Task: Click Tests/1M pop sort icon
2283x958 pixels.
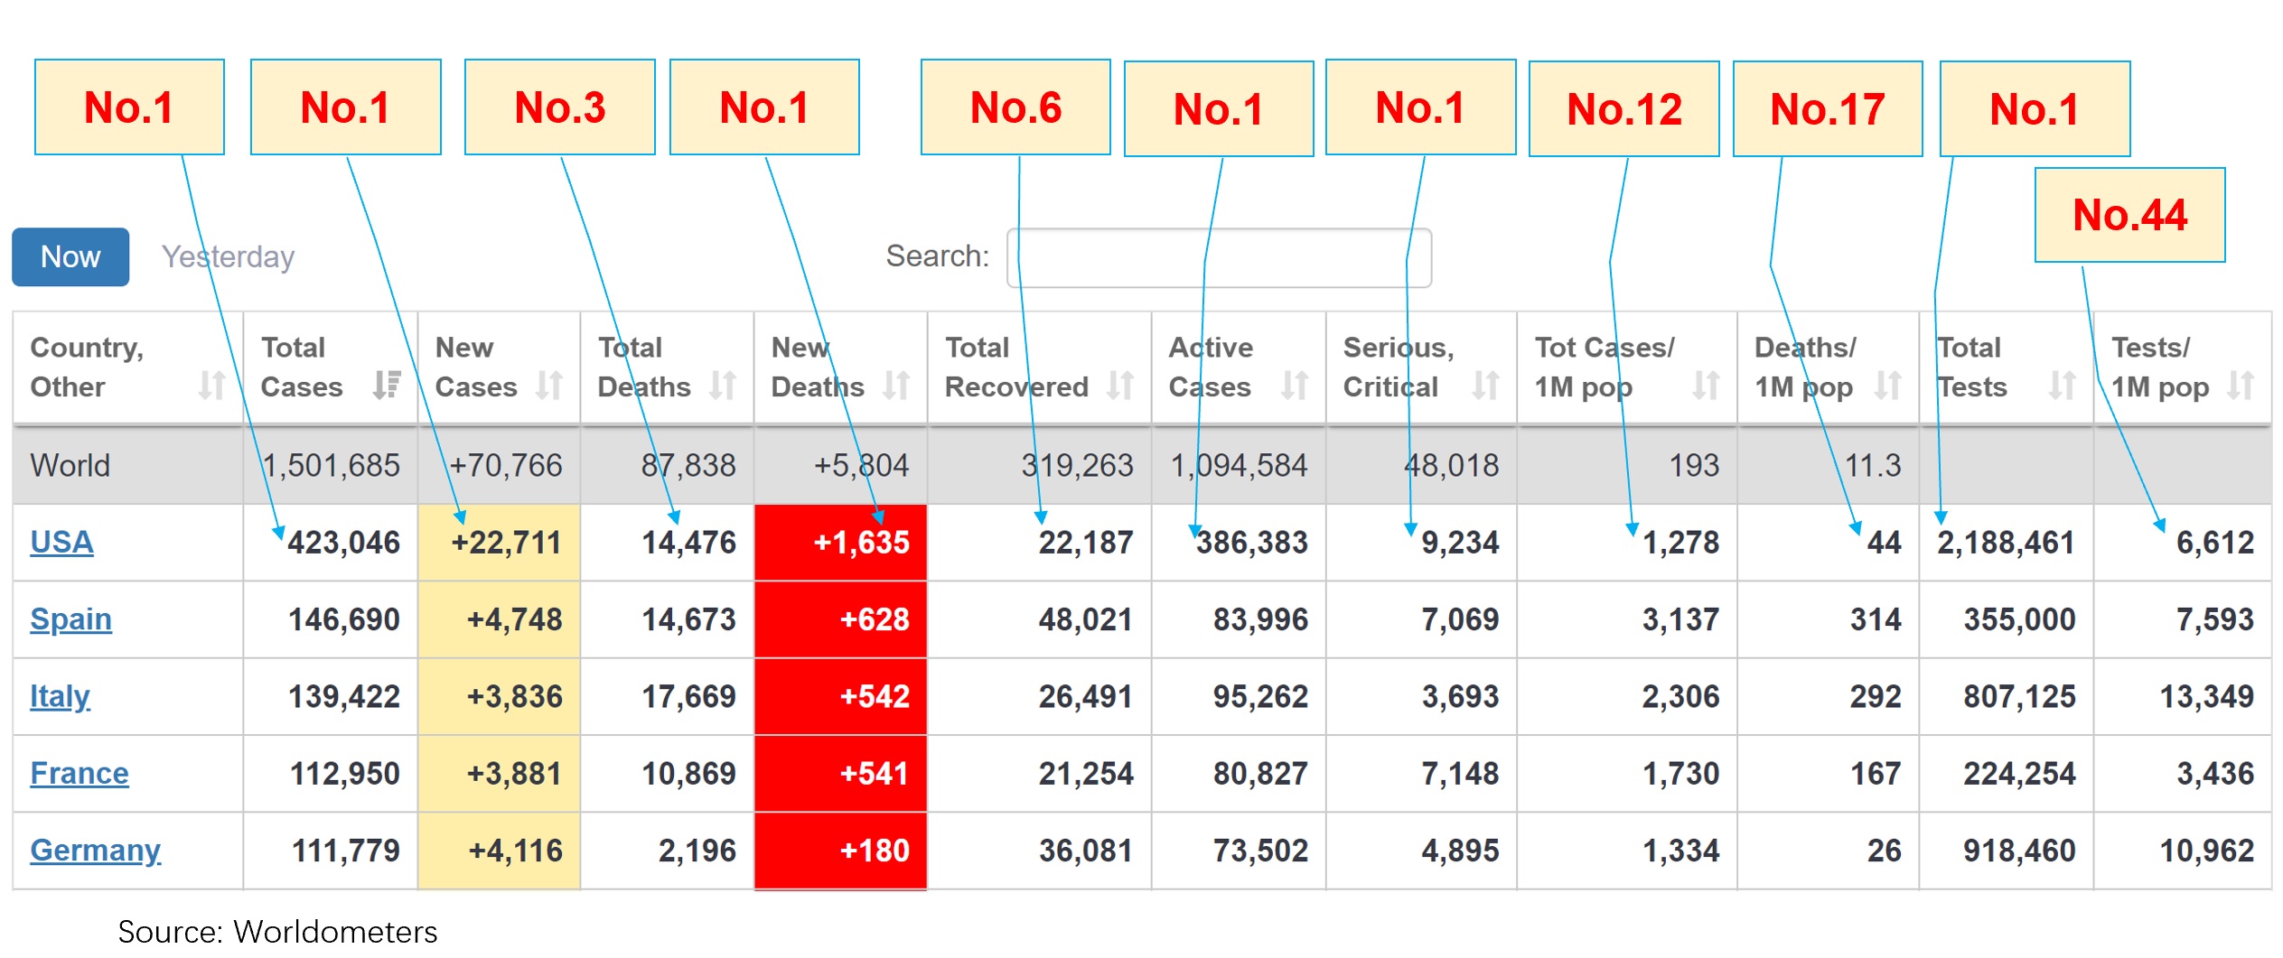Action: click(2240, 386)
